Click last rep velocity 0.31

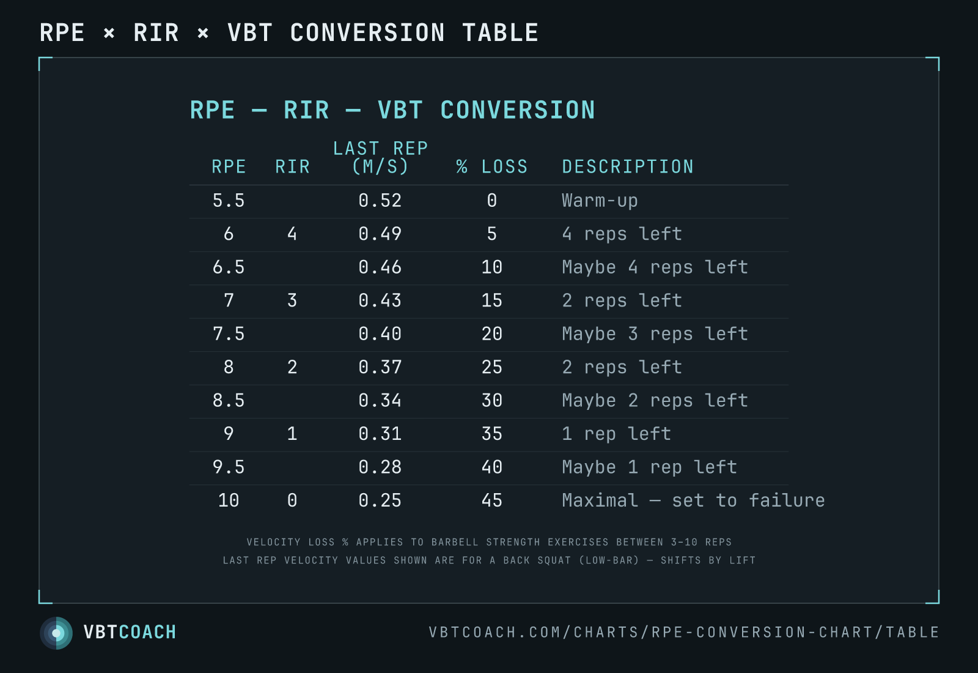click(380, 434)
